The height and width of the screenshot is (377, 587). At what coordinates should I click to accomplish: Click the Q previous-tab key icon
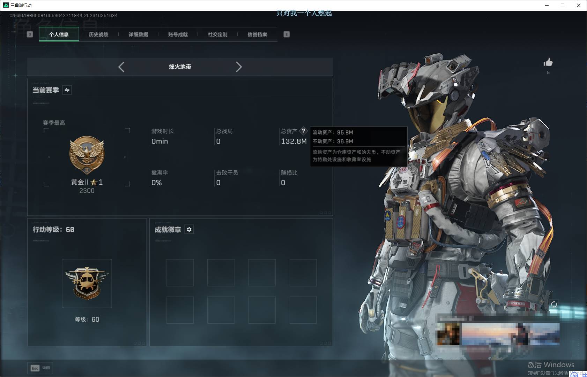click(30, 34)
